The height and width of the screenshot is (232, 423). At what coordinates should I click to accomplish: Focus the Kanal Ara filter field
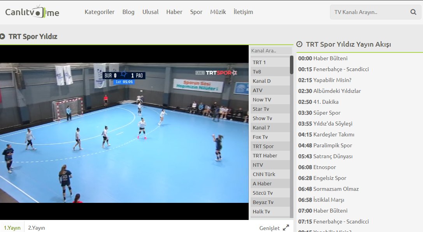pos(271,51)
